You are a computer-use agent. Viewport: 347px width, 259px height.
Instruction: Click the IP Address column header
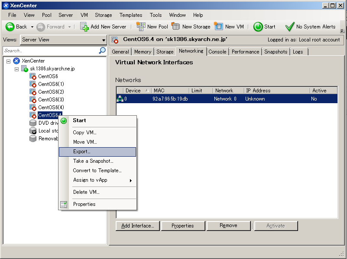pyautogui.click(x=277, y=91)
